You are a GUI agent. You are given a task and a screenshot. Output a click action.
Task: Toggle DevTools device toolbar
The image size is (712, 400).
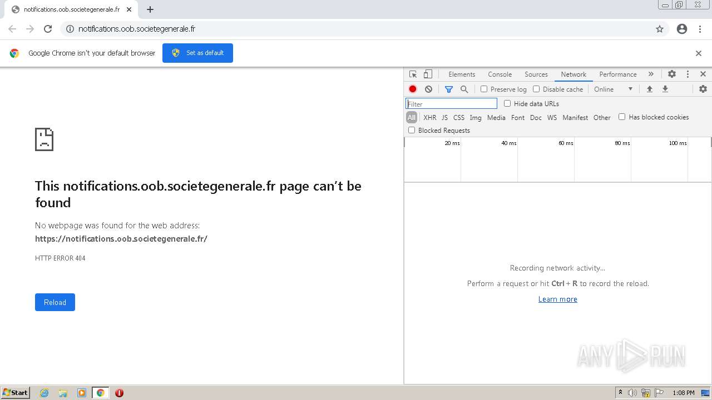pos(428,74)
